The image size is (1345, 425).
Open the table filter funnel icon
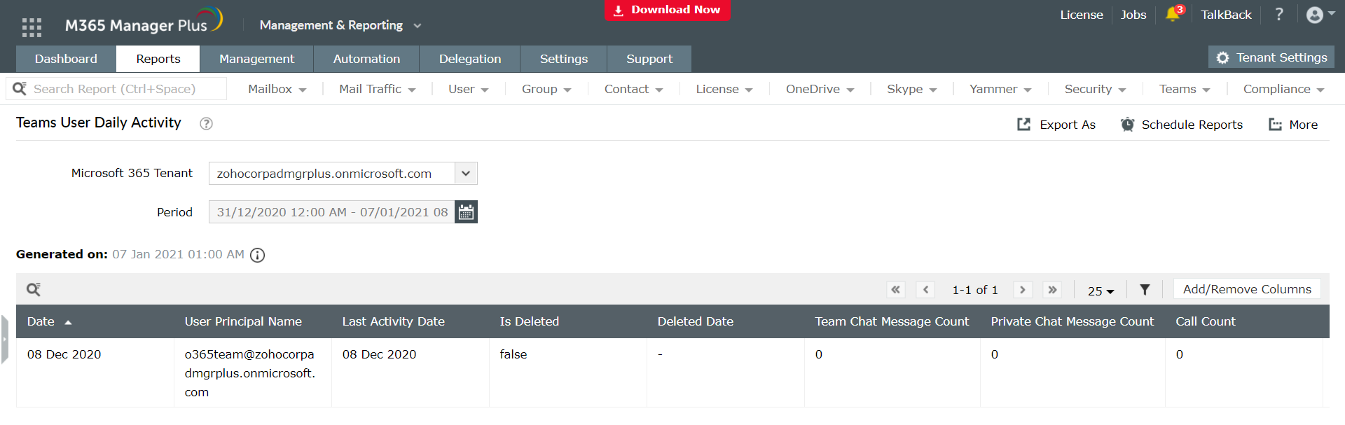[x=1145, y=289]
